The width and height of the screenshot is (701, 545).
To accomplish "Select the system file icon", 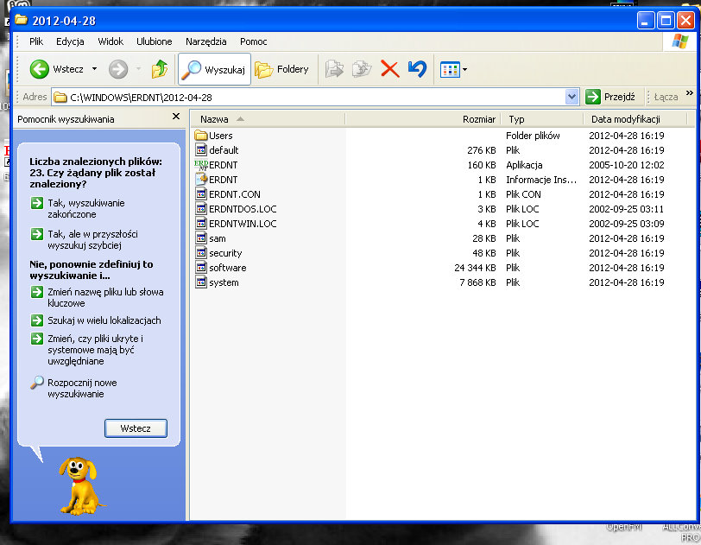I will pyautogui.click(x=201, y=282).
